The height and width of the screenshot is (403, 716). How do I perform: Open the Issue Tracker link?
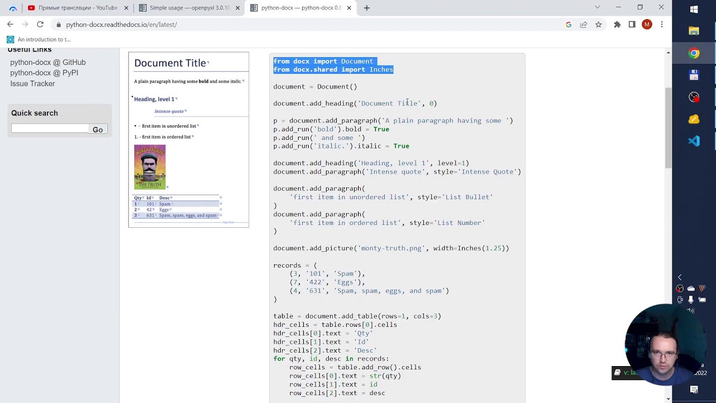pos(32,83)
